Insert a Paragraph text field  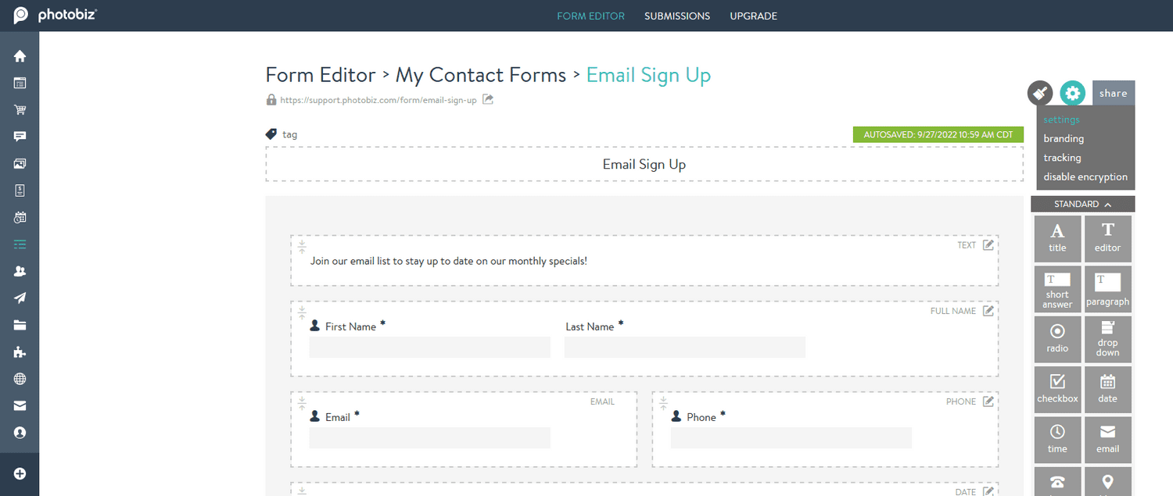click(x=1107, y=288)
